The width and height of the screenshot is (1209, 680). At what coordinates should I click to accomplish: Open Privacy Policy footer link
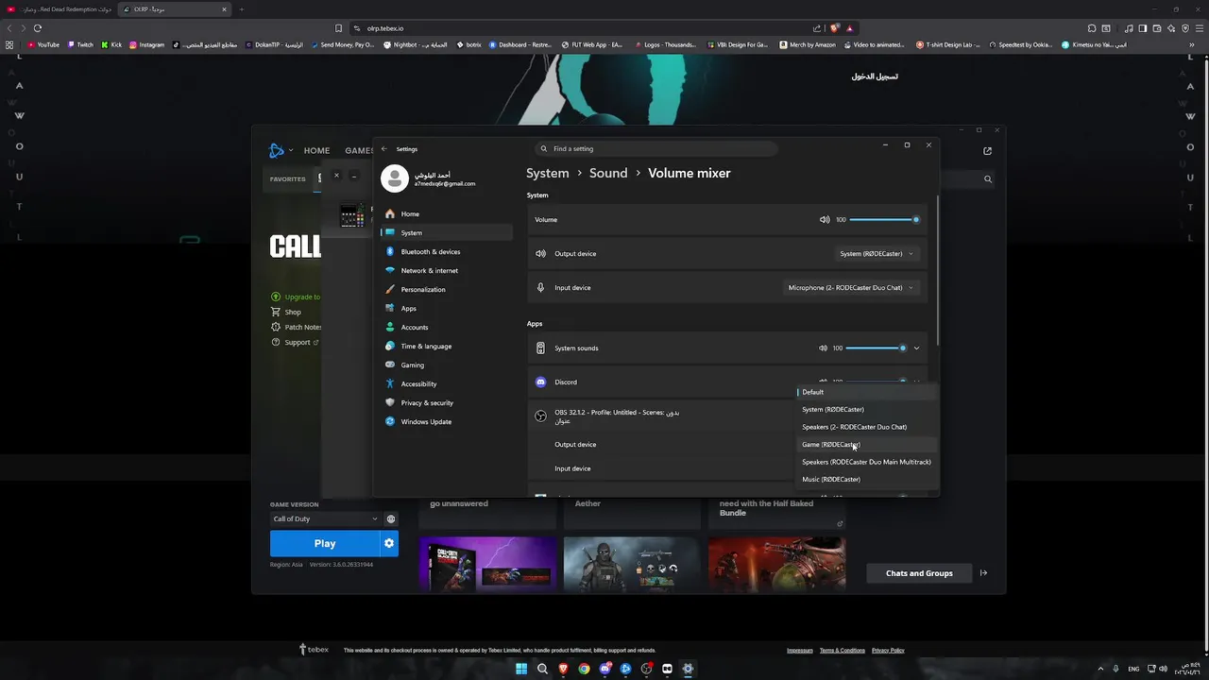(888, 651)
